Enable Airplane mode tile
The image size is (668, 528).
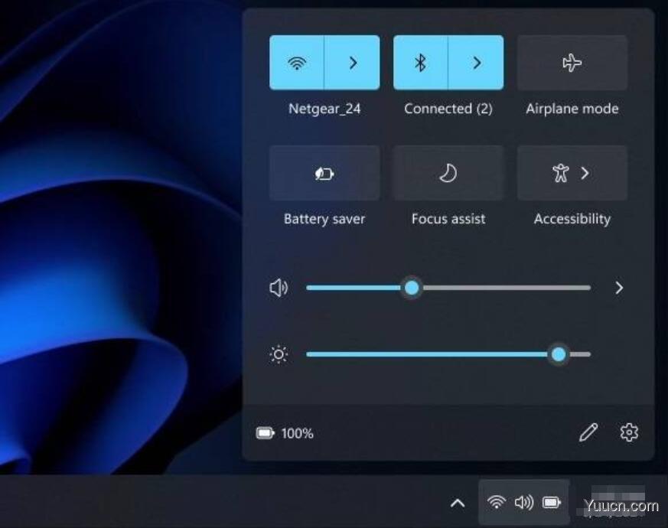(x=572, y=63)
